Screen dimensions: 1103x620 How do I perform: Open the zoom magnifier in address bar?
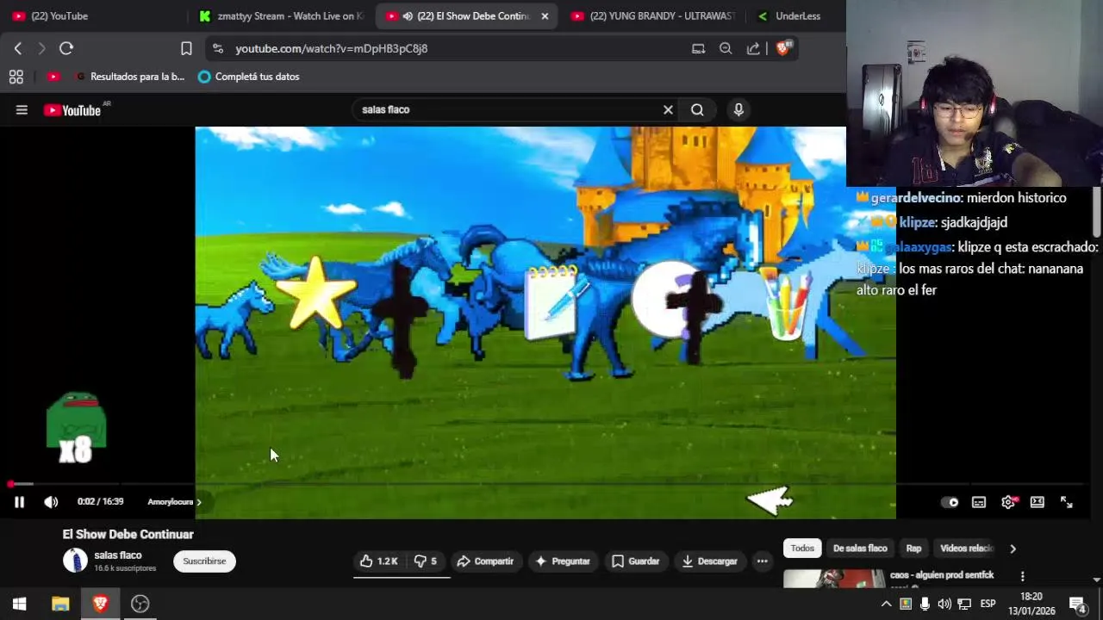tap(726, 48)
